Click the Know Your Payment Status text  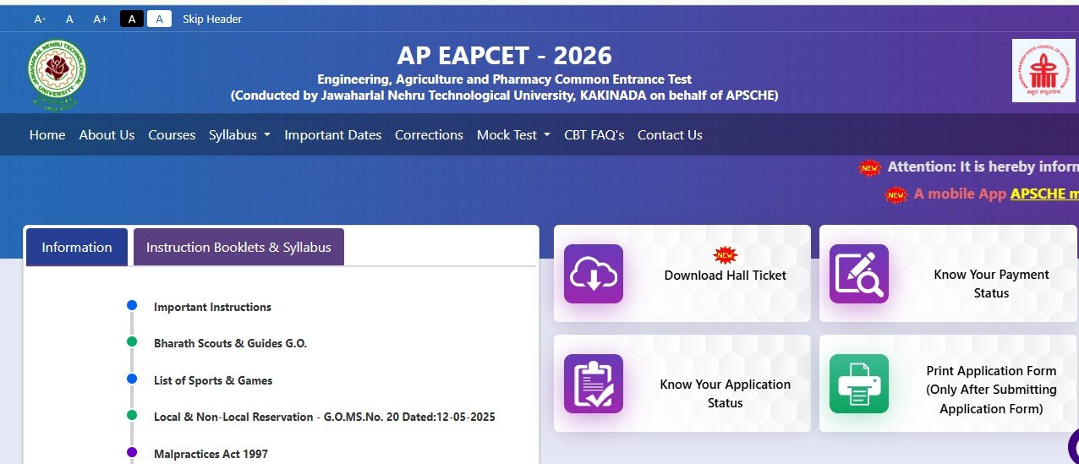[x=991, y=284]
